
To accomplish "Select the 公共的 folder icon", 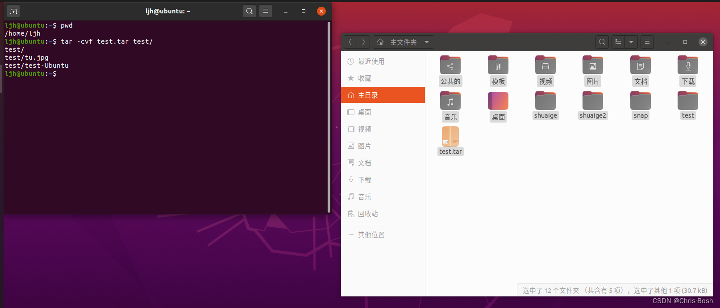I will pyautogui.click(x=450, y=65).
